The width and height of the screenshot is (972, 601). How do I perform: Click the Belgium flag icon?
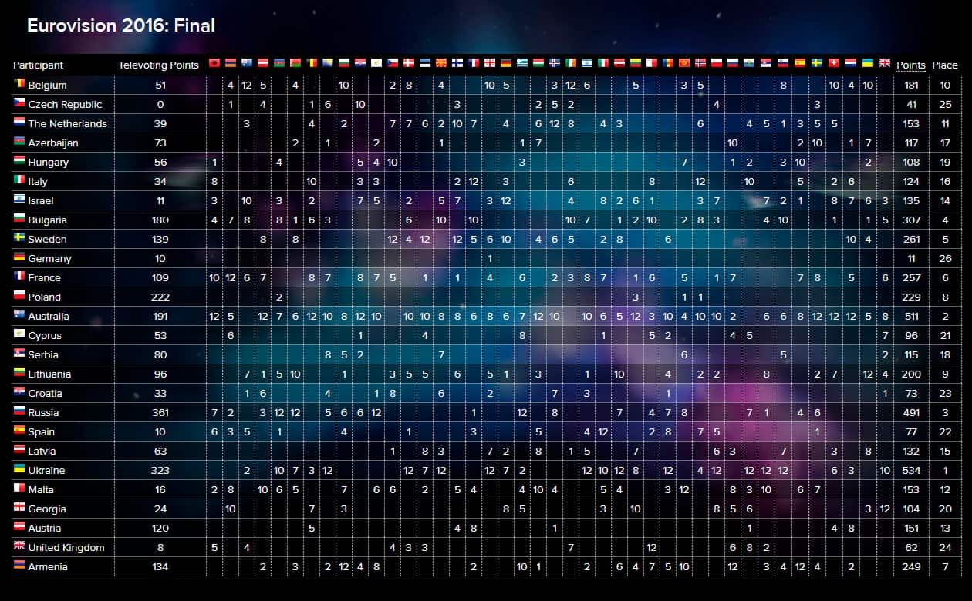pos(19,85)
